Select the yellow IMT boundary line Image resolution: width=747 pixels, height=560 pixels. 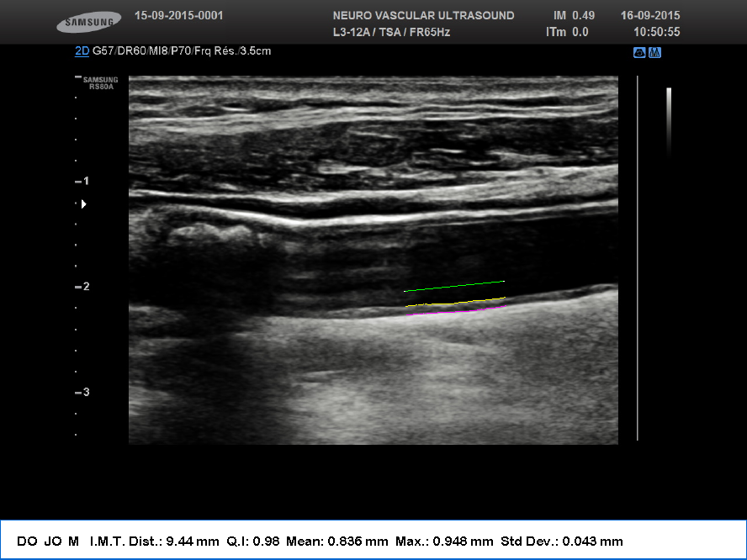[x=454, y=303]
